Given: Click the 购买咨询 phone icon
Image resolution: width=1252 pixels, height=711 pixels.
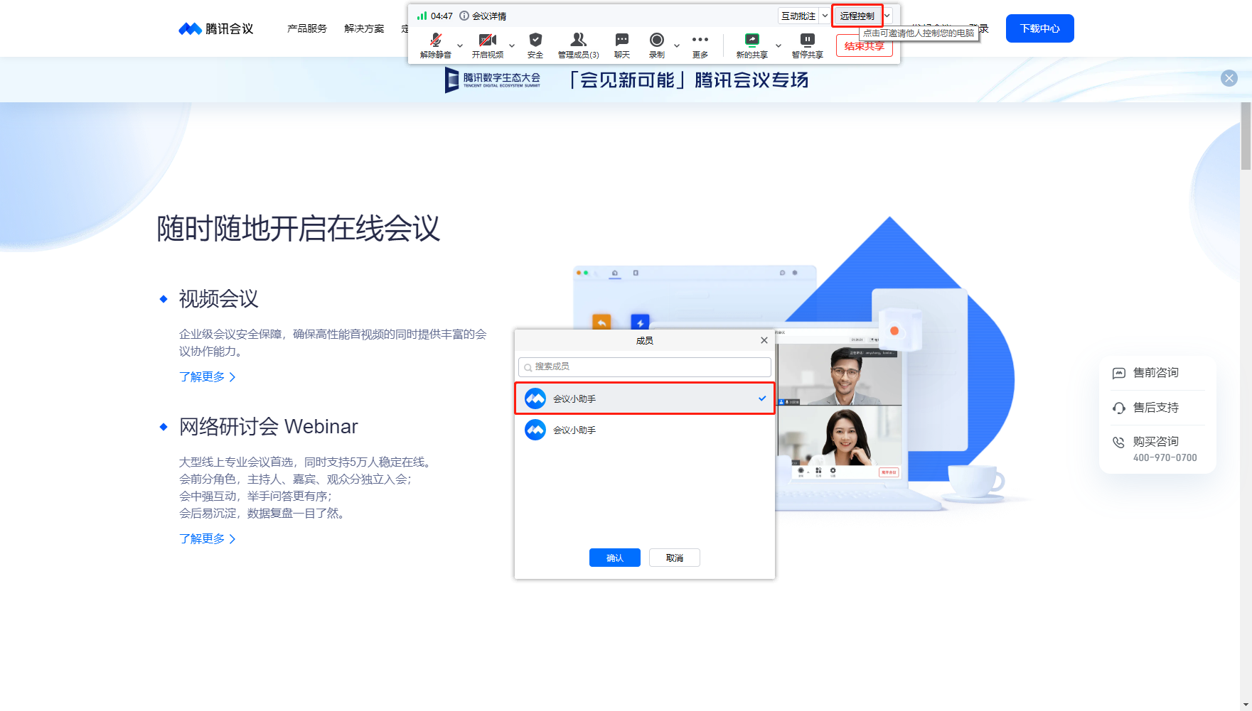Looking at the screenshot, I should coord(1118,442).
